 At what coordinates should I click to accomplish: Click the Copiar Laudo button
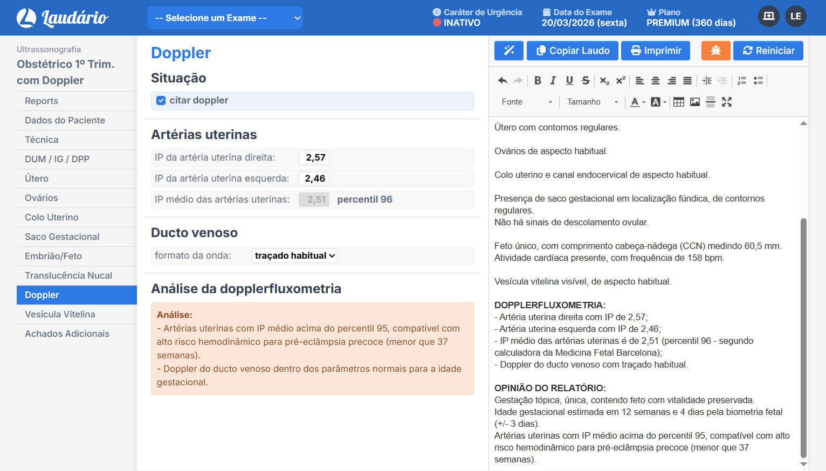pos(572,51)
